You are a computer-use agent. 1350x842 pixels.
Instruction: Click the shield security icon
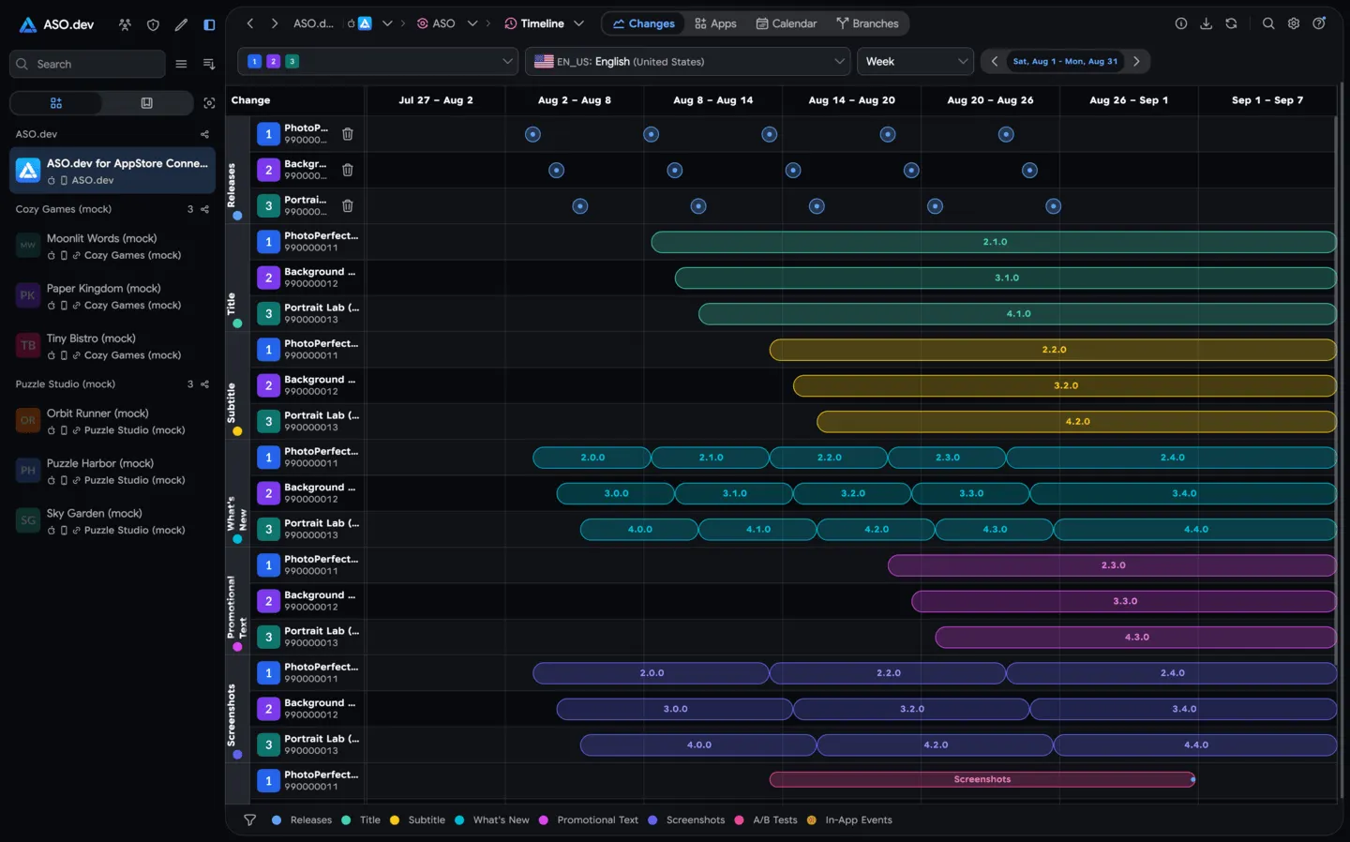click(153, 24)
